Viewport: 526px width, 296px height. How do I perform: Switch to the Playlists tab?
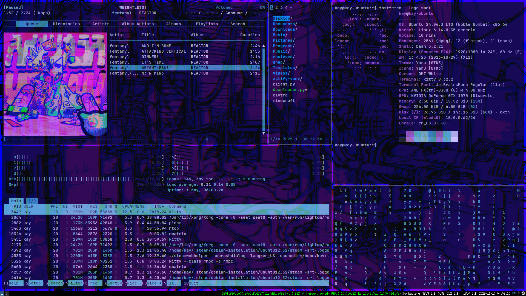[207, 24]
